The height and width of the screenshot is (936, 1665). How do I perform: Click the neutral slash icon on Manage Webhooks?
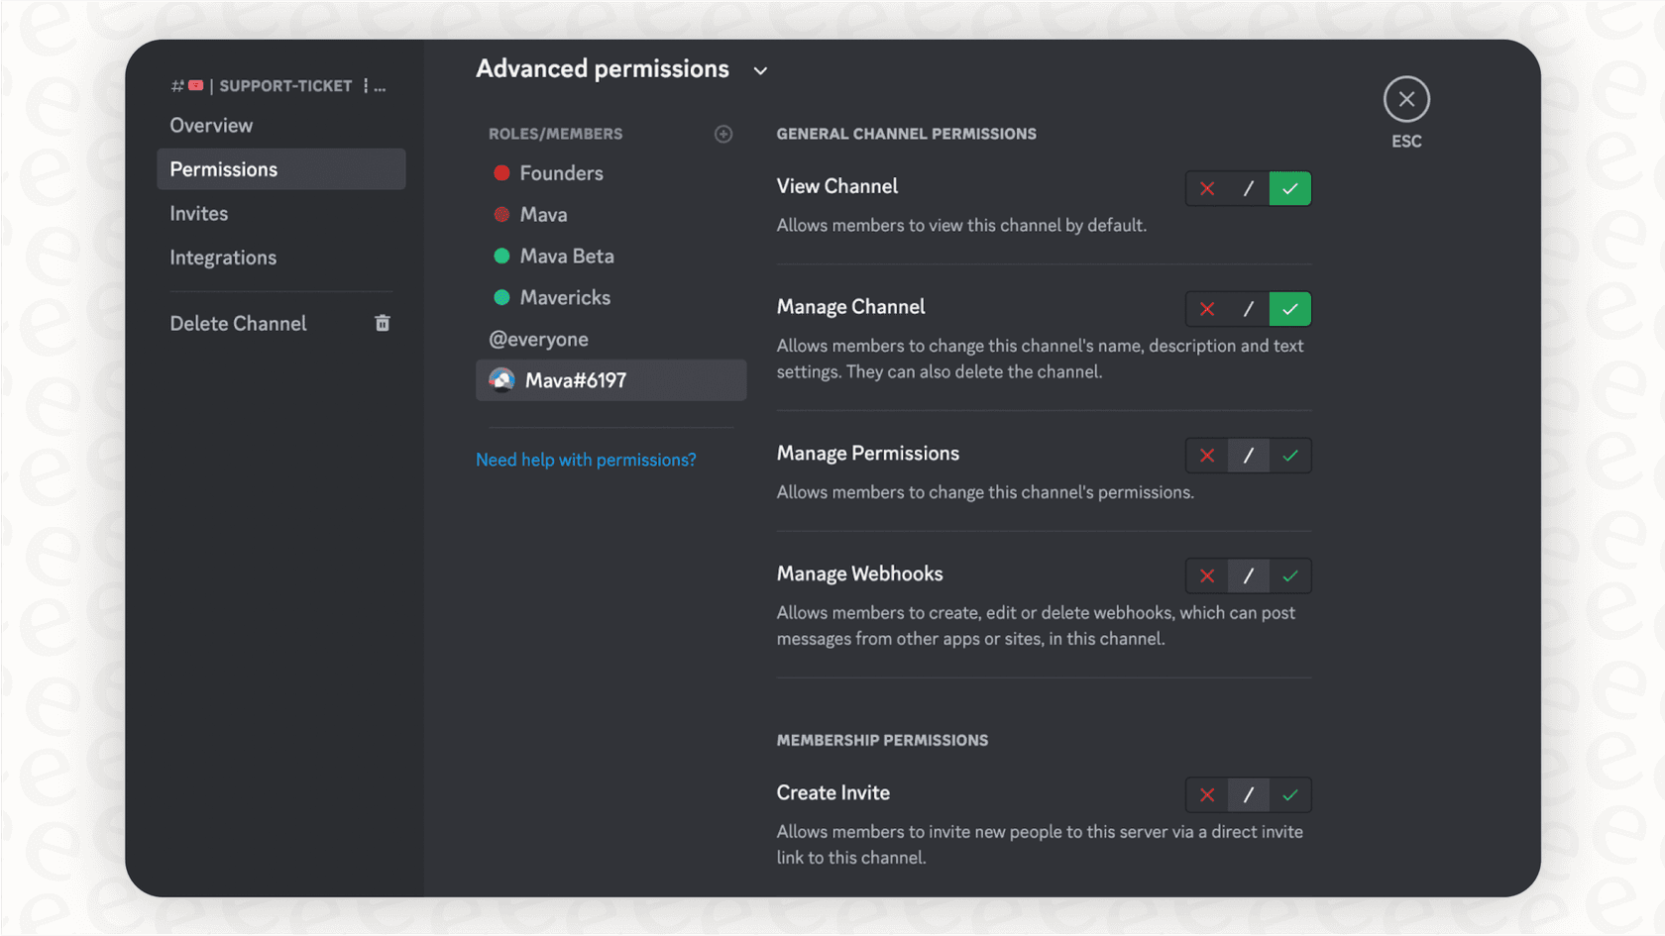coord(1248,575)
